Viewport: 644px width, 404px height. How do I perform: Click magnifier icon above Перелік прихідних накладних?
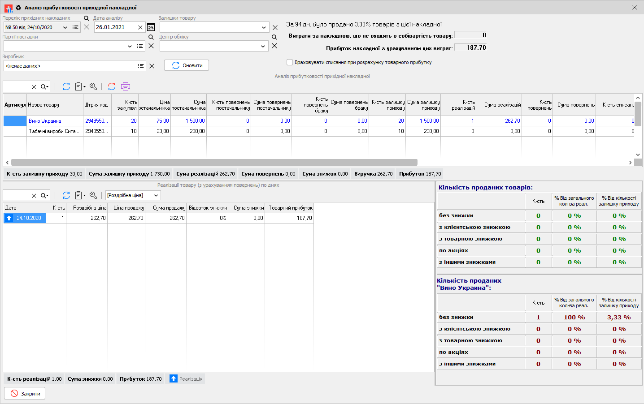coord(87,18)
